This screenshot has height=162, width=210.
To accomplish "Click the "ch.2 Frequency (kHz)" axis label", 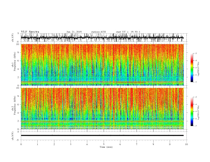I will point(14,105).
